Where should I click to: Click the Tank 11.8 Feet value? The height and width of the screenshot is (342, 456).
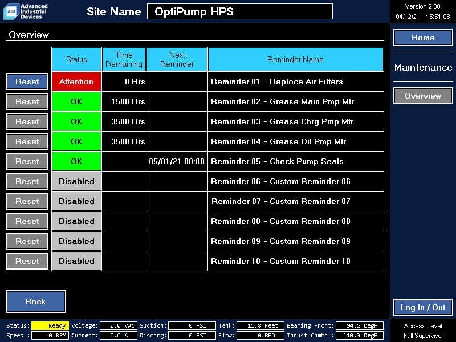pos(260,325)
